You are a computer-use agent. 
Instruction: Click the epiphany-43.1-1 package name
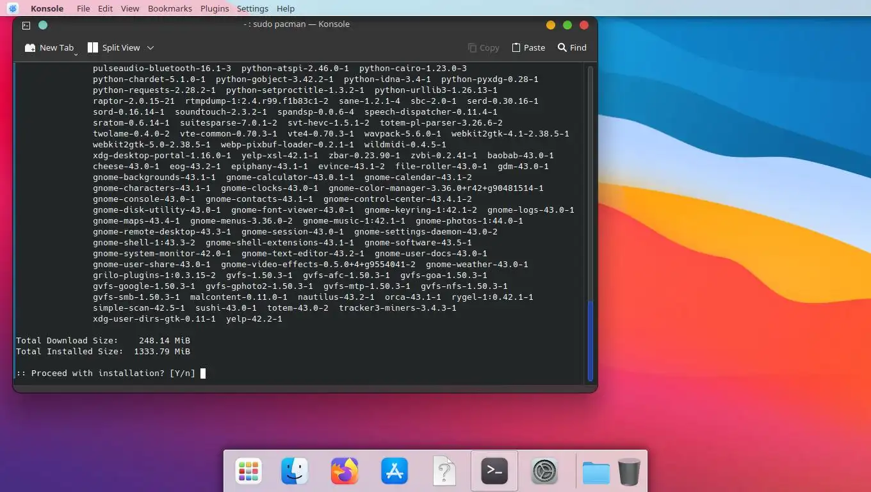click(x=270, y=166)
